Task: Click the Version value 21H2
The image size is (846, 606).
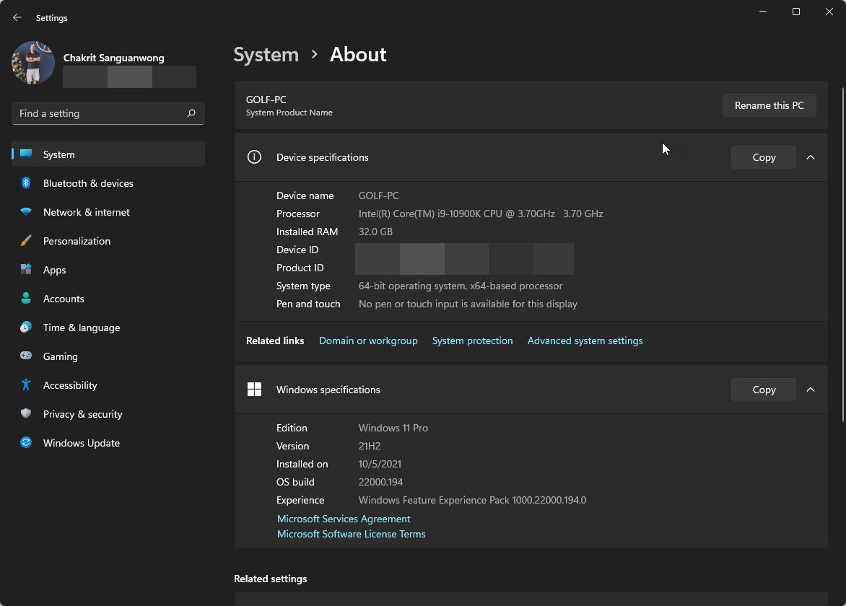Action: (370, 446)
